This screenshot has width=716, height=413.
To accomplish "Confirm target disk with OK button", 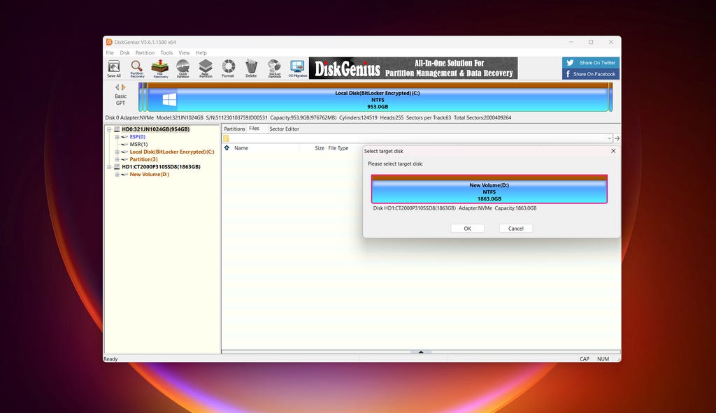I will [x=467, y=229].
